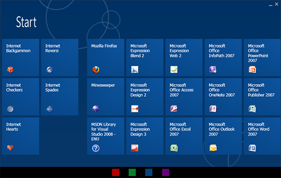Image resolution: width=281 pixels, height=178 pixels.
Task: Click the Office Access 2007 key icon
Action: point(174,108)
